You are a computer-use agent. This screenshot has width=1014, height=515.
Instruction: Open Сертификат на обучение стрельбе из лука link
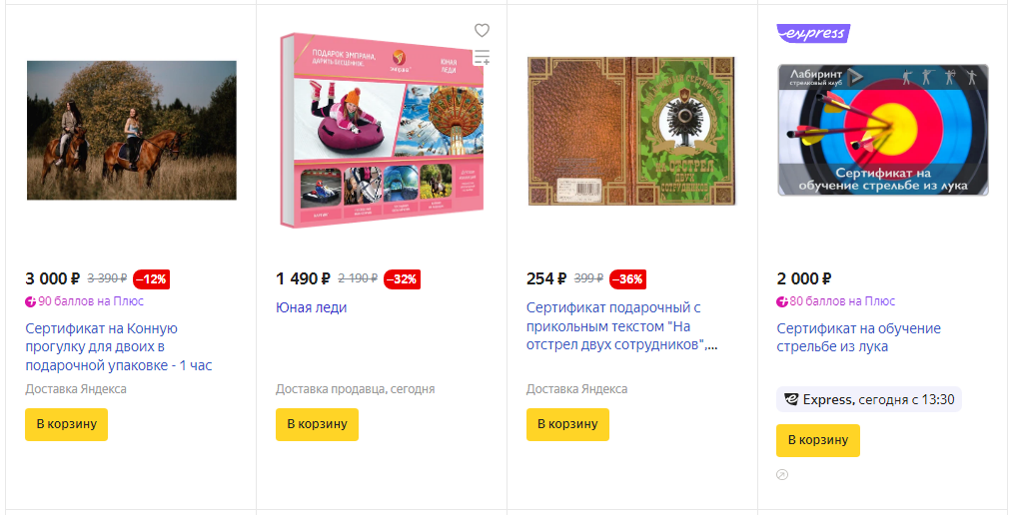pos(859,337)
